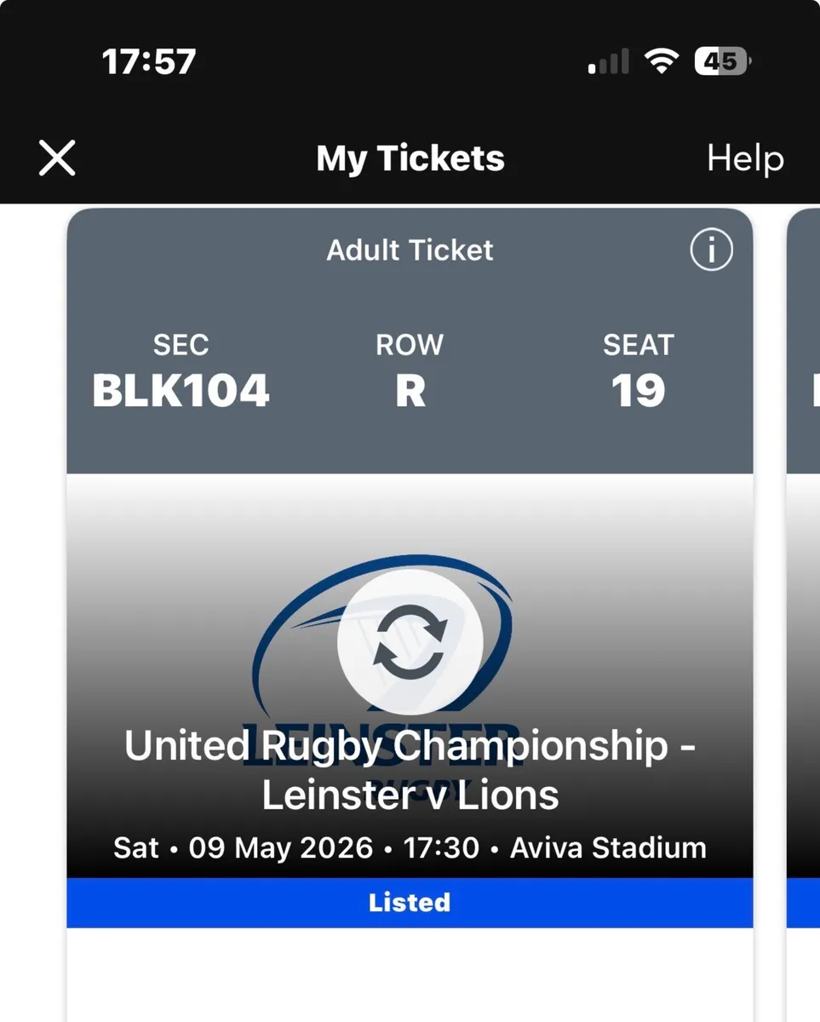Open Help from the top bar
This screenshot has height=1022, width=820.
pos(744,158)
